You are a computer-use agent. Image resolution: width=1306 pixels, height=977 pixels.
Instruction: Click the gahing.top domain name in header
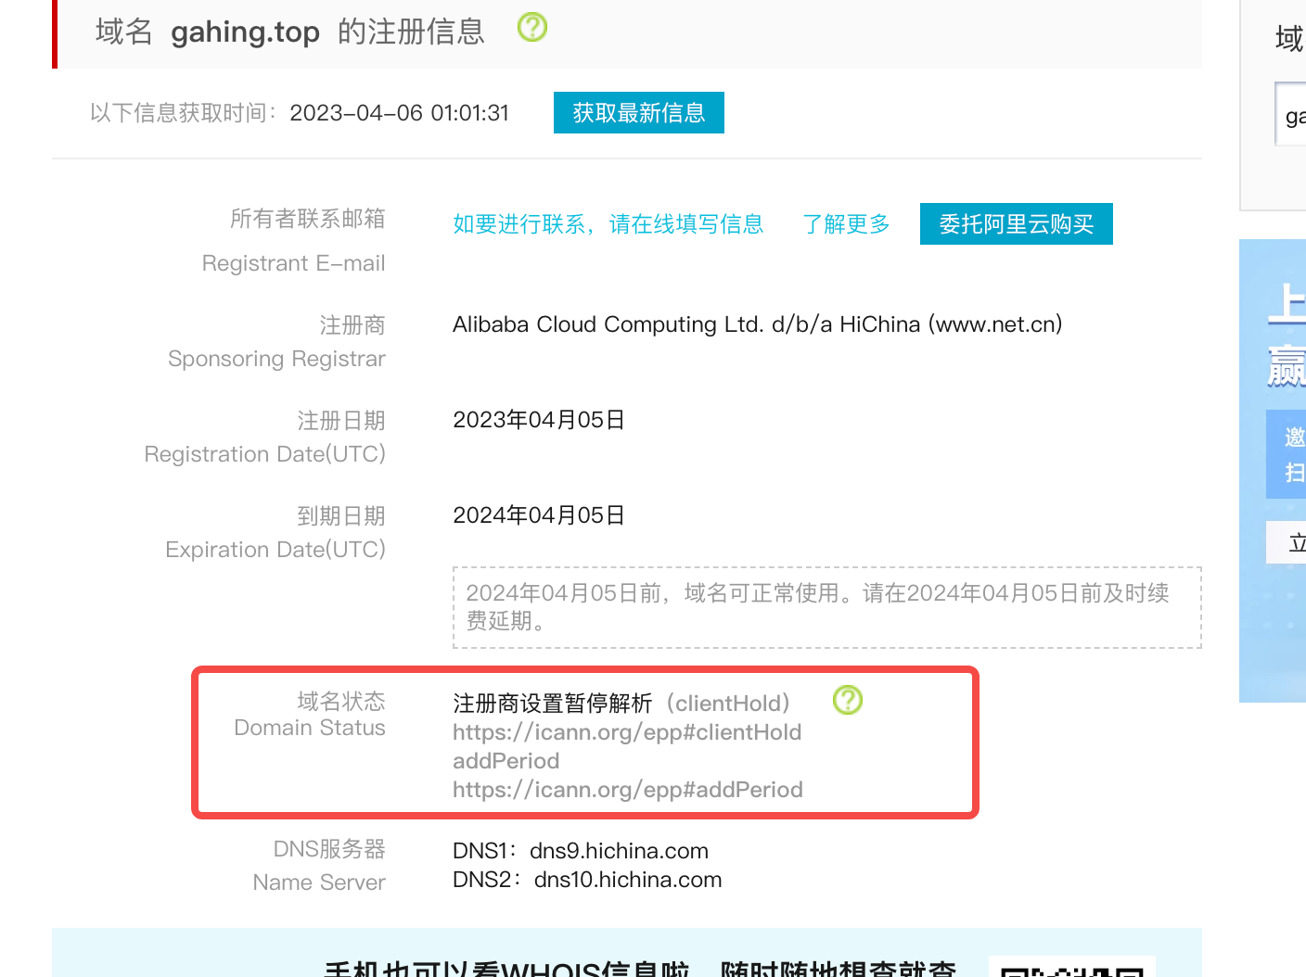[x=245, y=32]
